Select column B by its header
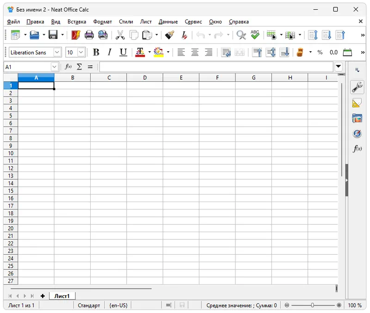This screenshot has width=370, height=313. (73, 78)
